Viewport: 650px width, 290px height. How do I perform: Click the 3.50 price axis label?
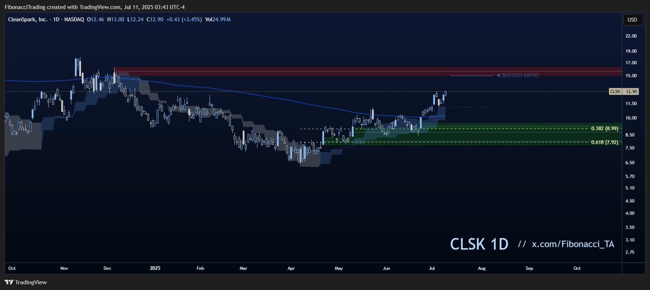630,227
